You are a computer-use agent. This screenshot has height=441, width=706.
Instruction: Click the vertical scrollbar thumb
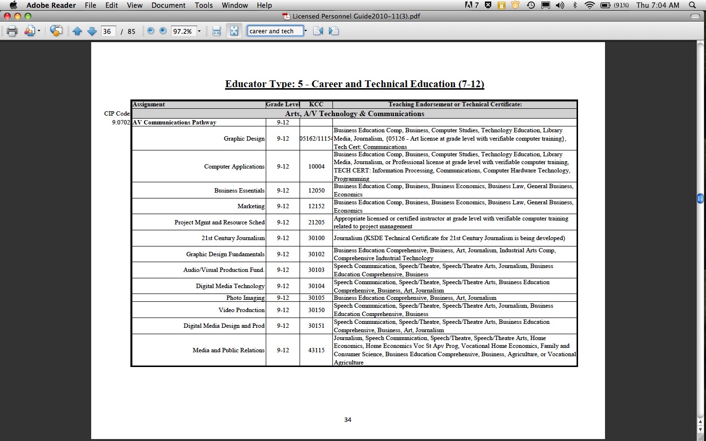(x=701, y=198)
